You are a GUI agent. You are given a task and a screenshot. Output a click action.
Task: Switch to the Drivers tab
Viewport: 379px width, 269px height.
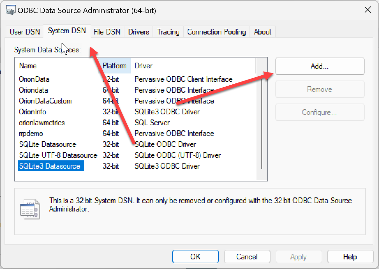[138, 32]
